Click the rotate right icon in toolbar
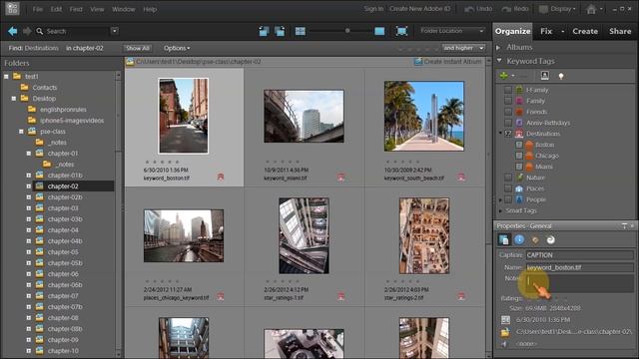 [280, 31]
